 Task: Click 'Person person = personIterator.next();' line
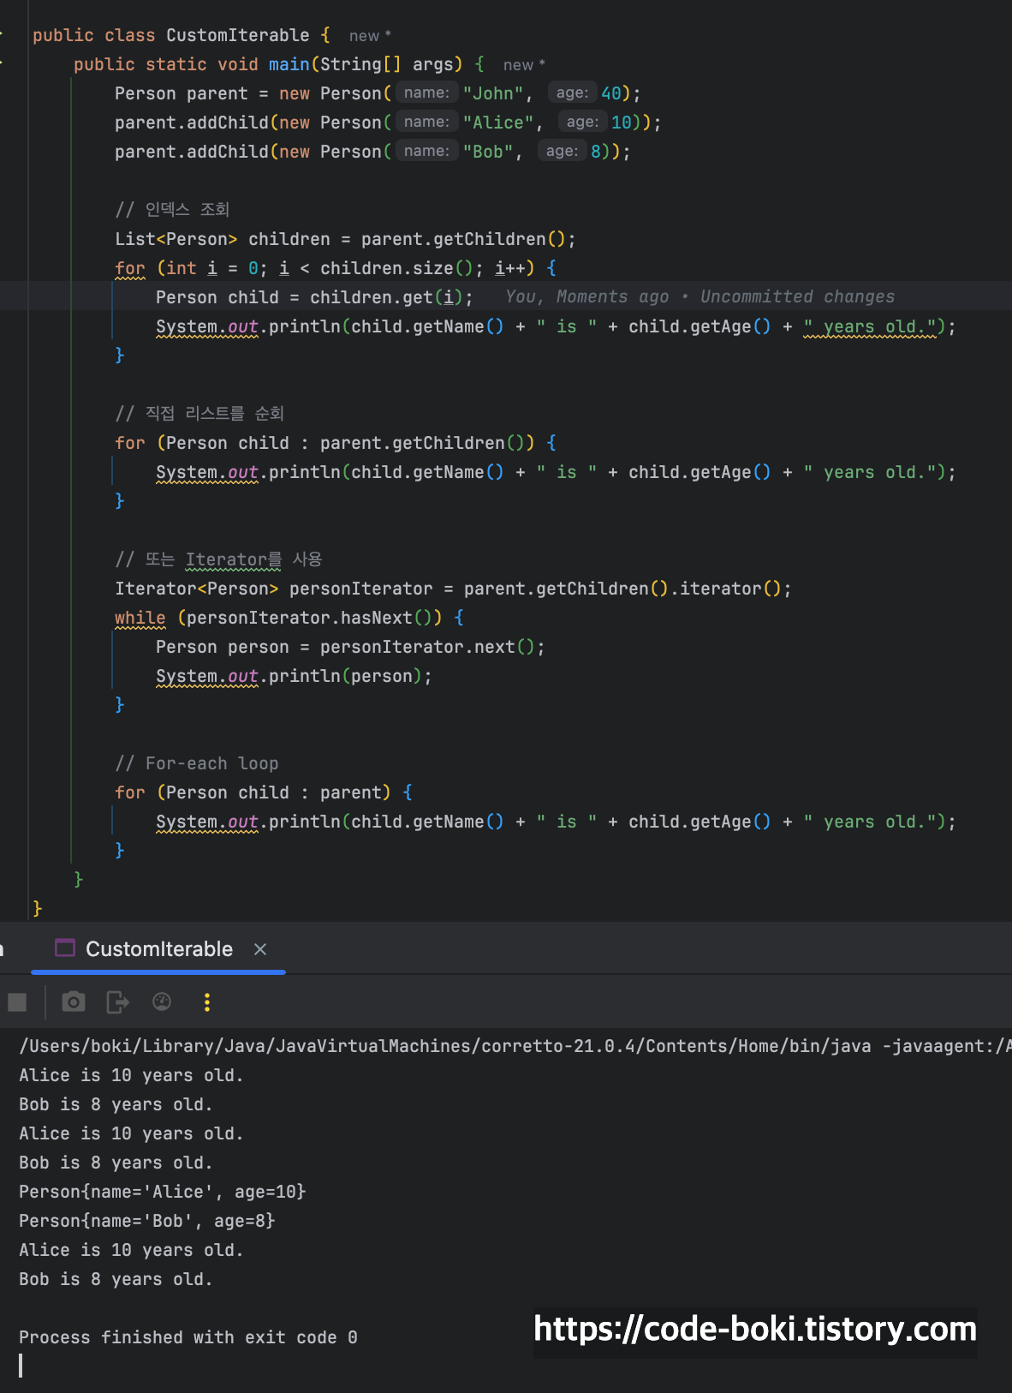(350, 647)
